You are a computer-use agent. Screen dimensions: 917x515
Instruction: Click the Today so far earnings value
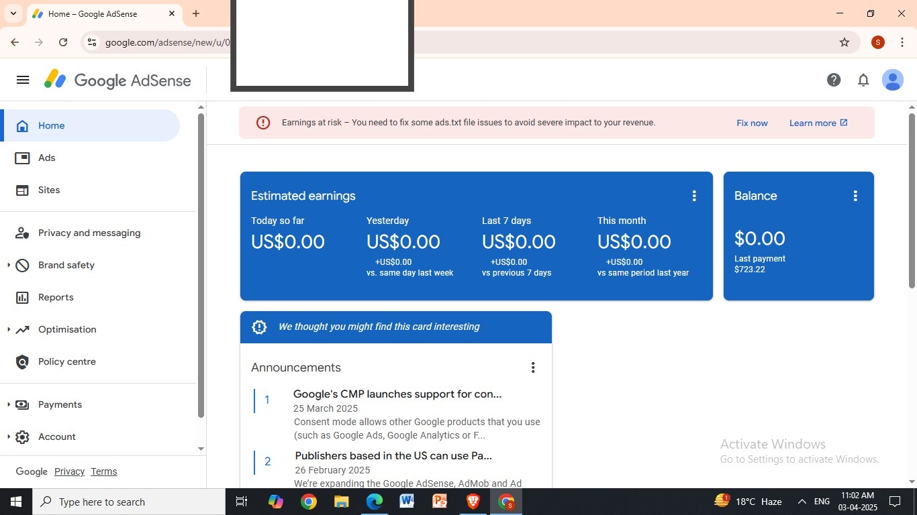(x=288, y=242)
